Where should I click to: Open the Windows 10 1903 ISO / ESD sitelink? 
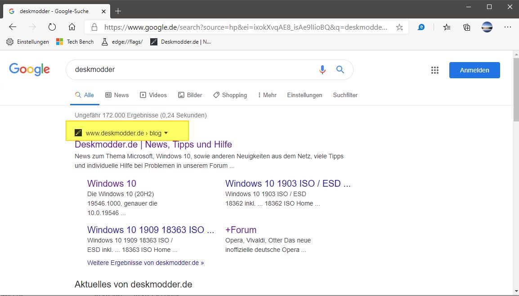(288, 184)
